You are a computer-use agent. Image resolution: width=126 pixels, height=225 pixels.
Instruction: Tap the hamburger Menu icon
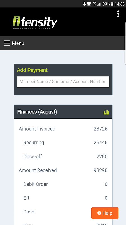coord(7,43)
